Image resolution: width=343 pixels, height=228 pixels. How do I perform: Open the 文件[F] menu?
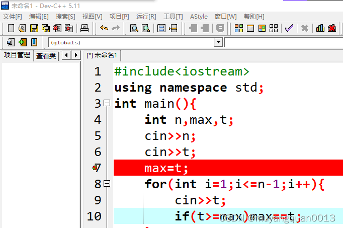(13, 17)
